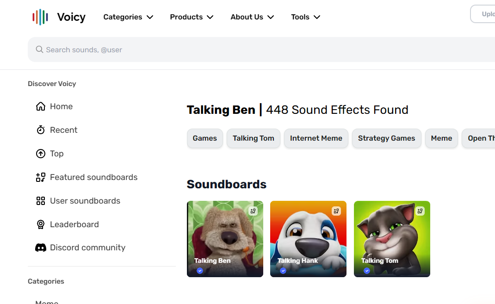This screenshot has width=495, height=304.
Task: Expand the Categories dropdown menu
Action: [128, 17]
